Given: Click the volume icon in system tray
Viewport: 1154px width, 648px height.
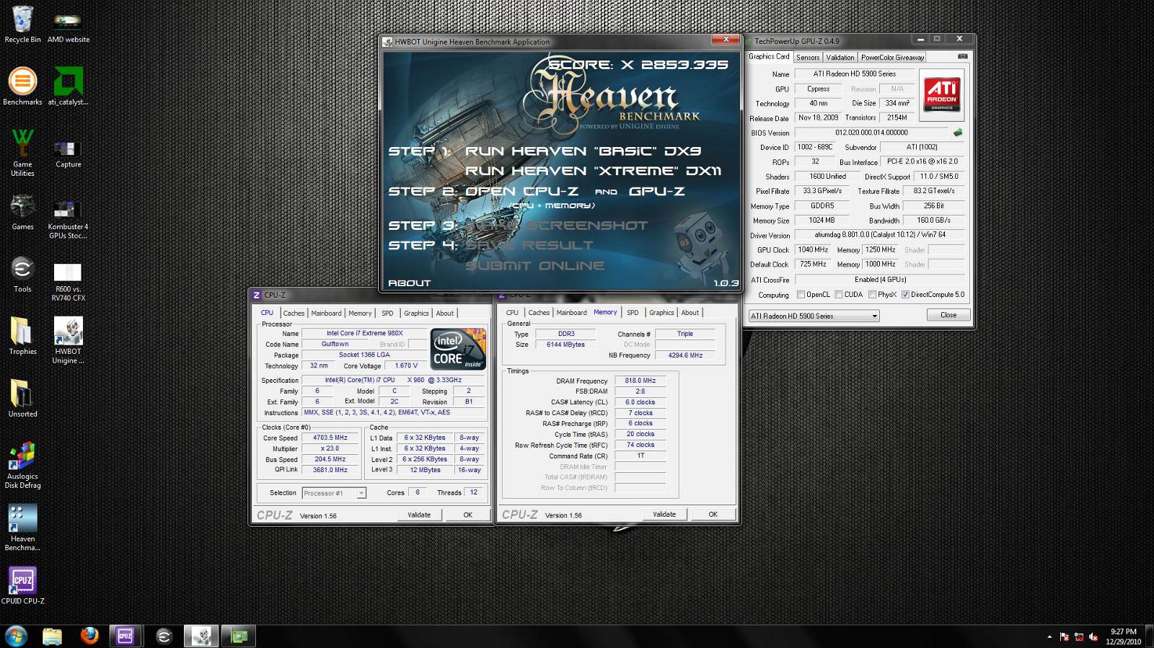Looking at the screenshot, I should point(1093,636).
